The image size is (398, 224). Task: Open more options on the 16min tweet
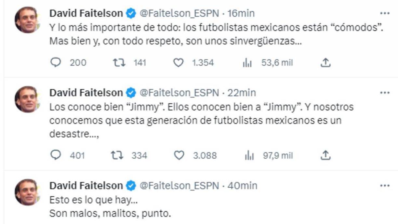point(385,12)
